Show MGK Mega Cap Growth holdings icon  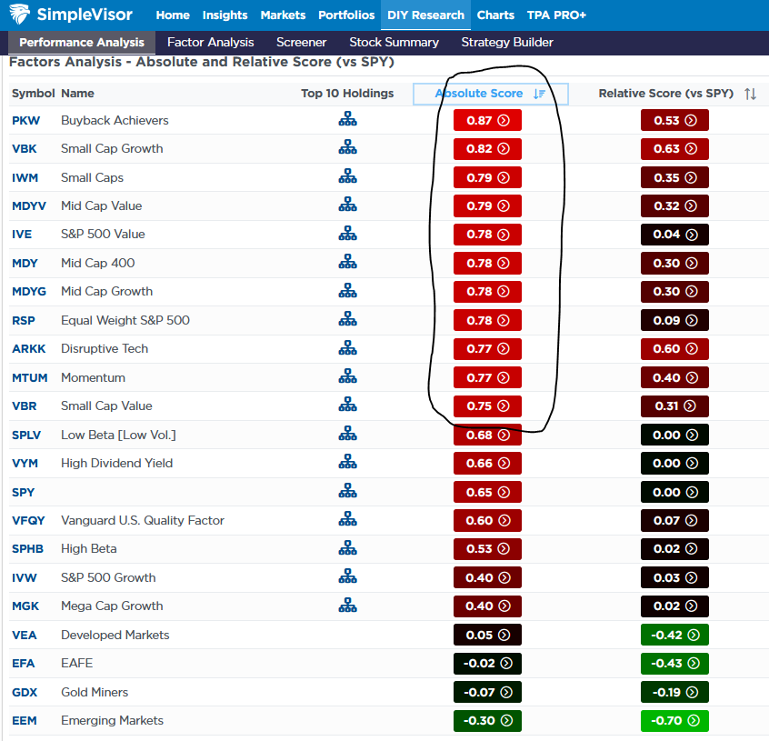tap(348, 606)
